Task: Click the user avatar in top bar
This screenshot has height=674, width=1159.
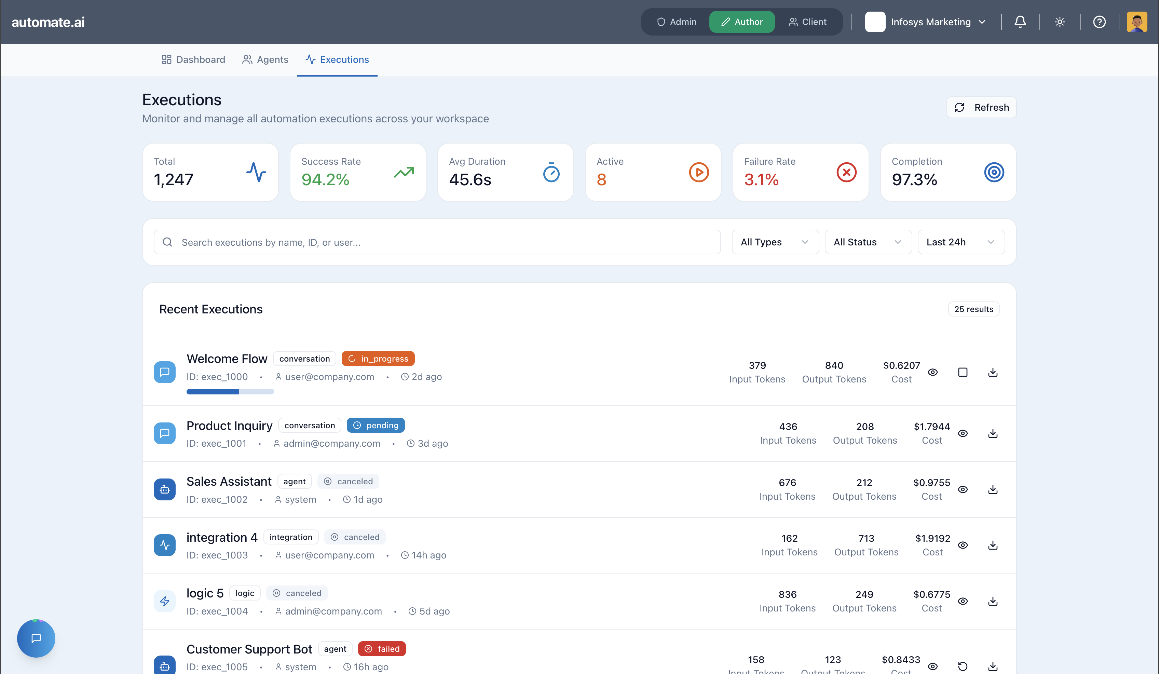Action: [x=1136, y=22]
